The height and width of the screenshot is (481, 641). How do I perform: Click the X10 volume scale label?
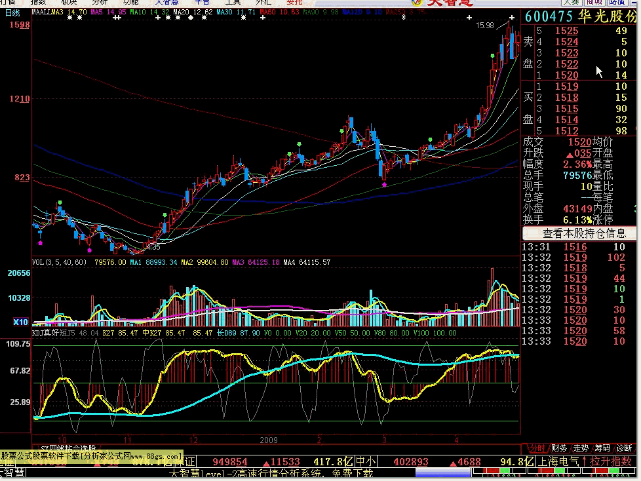click(x=20, y=322)
